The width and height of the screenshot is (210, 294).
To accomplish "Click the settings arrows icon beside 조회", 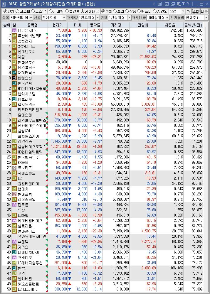I will (188, 11).
